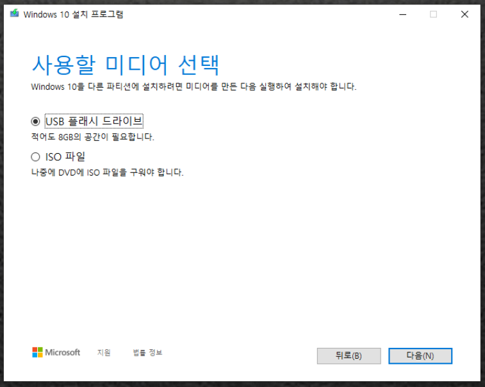485x387 pixels.
Task: Select the USB 플래시 드라이브 radio button
Action: (35, 121)
